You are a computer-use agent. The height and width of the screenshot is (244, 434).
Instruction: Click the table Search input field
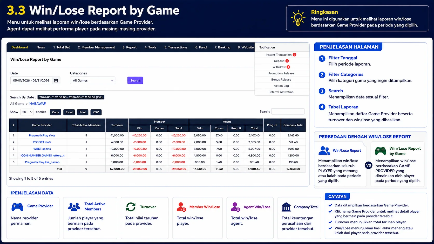(x=288, y=111)
